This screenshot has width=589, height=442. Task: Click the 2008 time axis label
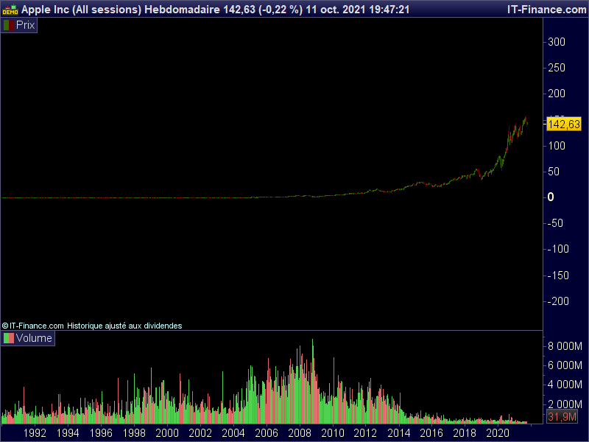300,433
